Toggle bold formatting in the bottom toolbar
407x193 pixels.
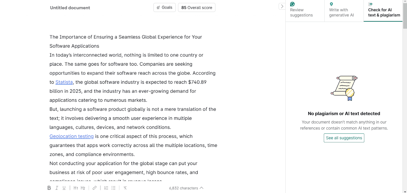[49, 188]
